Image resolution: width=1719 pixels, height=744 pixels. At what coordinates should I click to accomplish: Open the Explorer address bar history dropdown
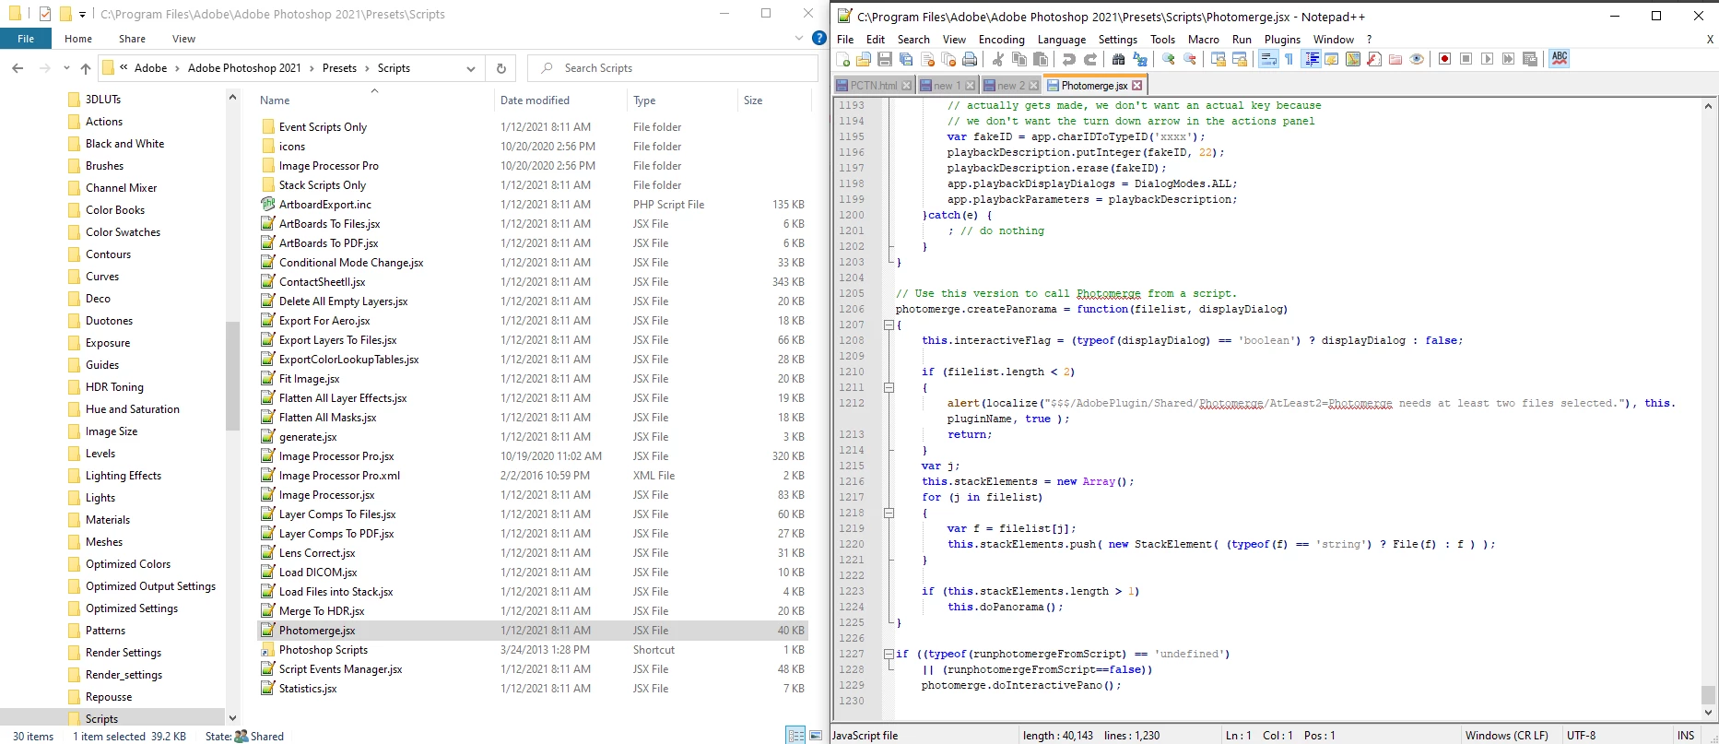click(x=471, y=68)
